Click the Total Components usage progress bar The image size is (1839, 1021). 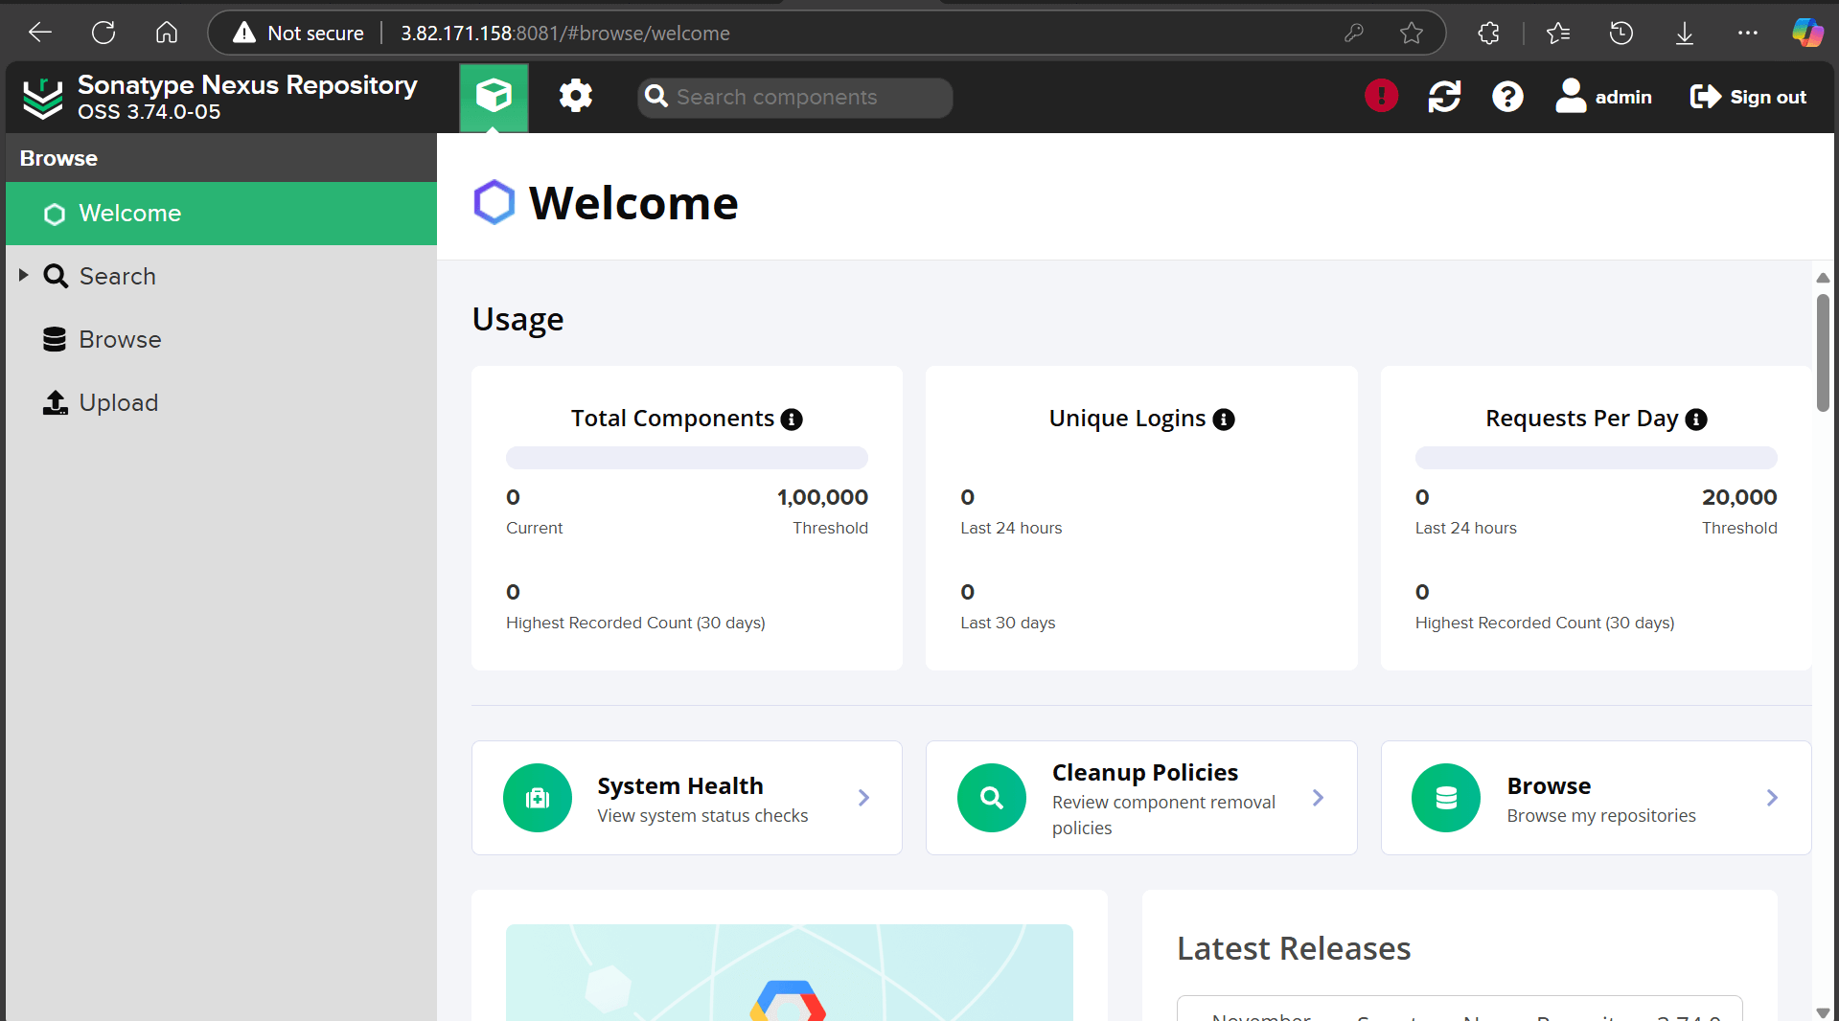click(686, 458)
